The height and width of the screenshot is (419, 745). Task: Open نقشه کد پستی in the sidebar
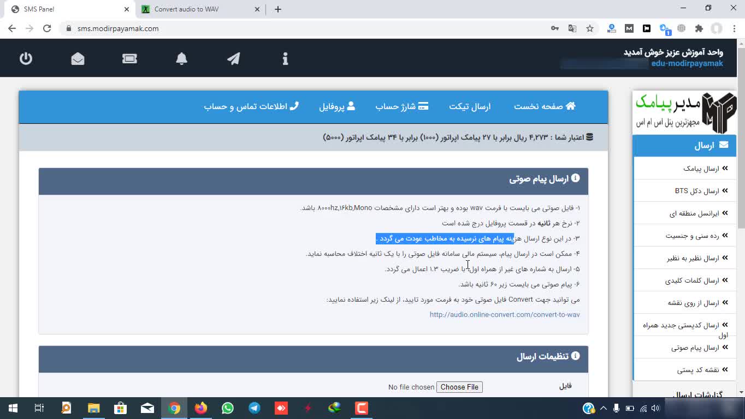pos(685,370)
